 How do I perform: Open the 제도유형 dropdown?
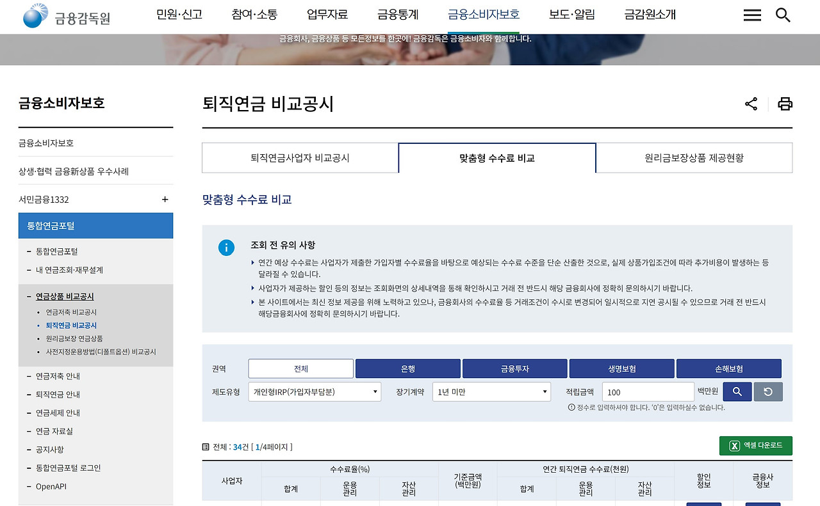tap(315, 391)
